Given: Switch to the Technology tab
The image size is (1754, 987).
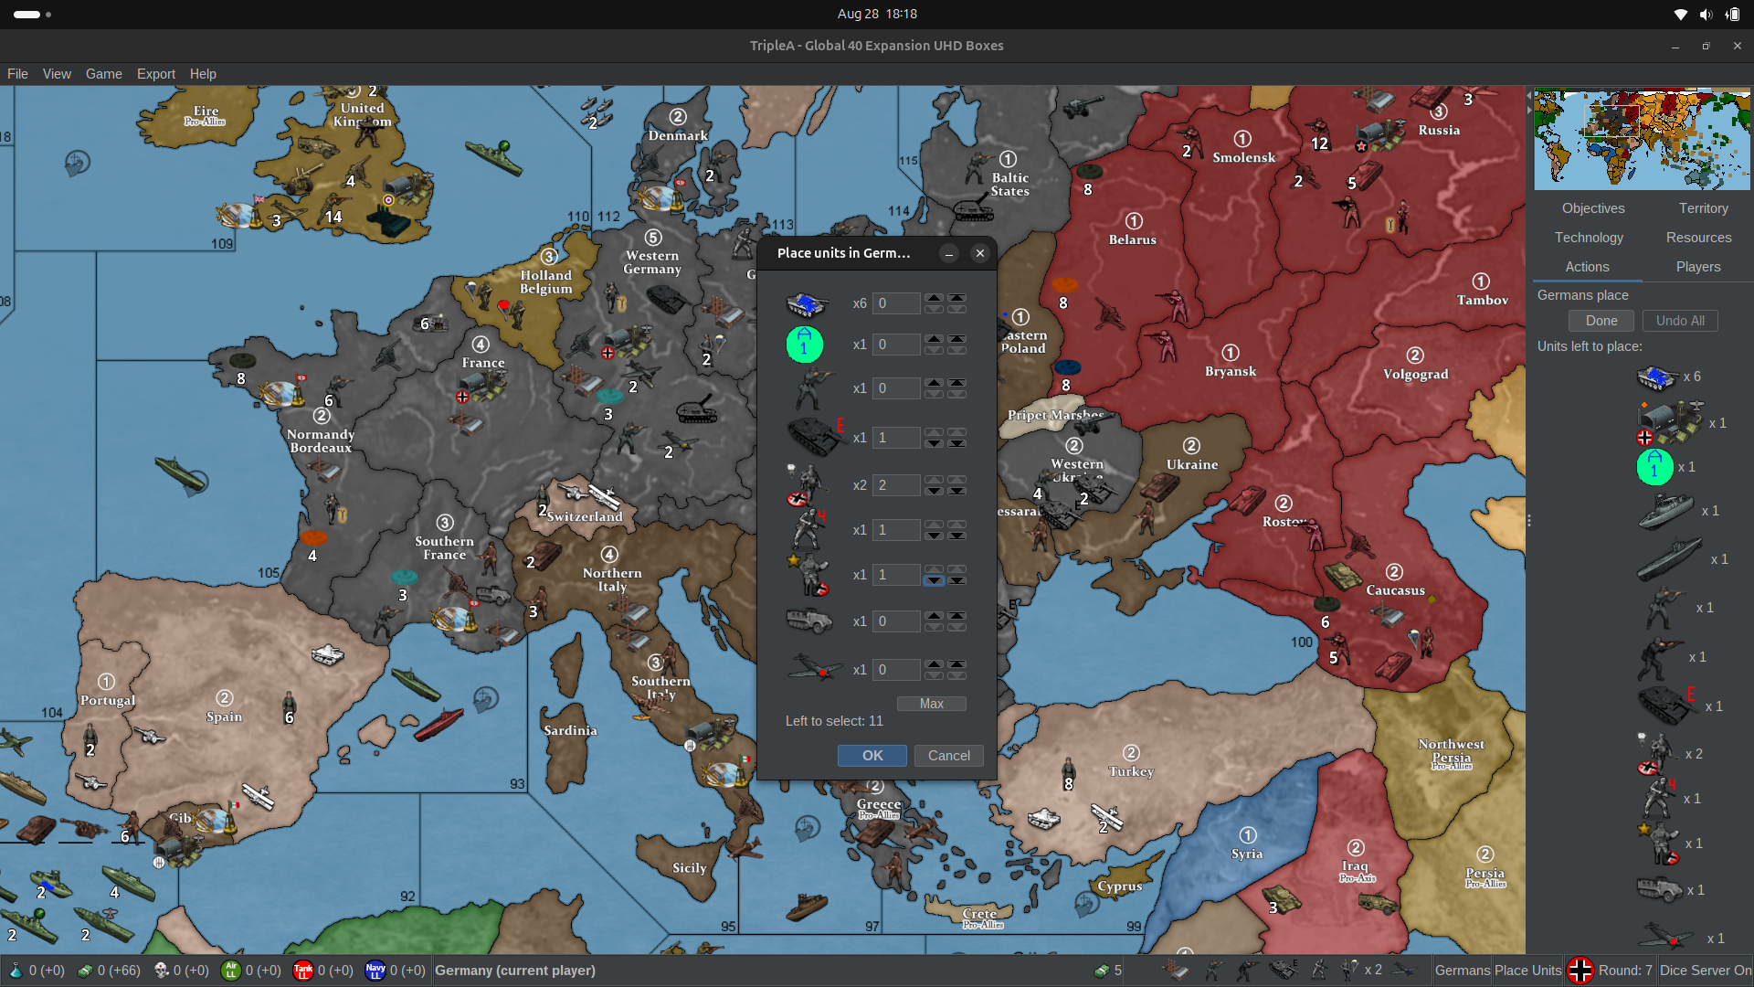Looking at the screenshot, I should [x=1590, y=238].
